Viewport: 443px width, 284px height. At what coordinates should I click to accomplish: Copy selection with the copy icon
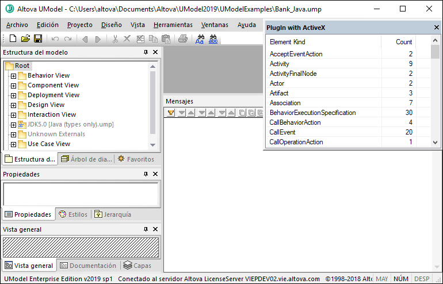click(153, 39)
